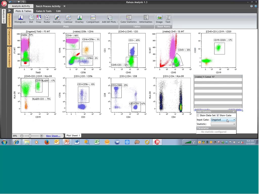The height and width of the screenshot is (194, 259).
Task: Select the CD3+CD4+ gate label
Action: [137, 104]
